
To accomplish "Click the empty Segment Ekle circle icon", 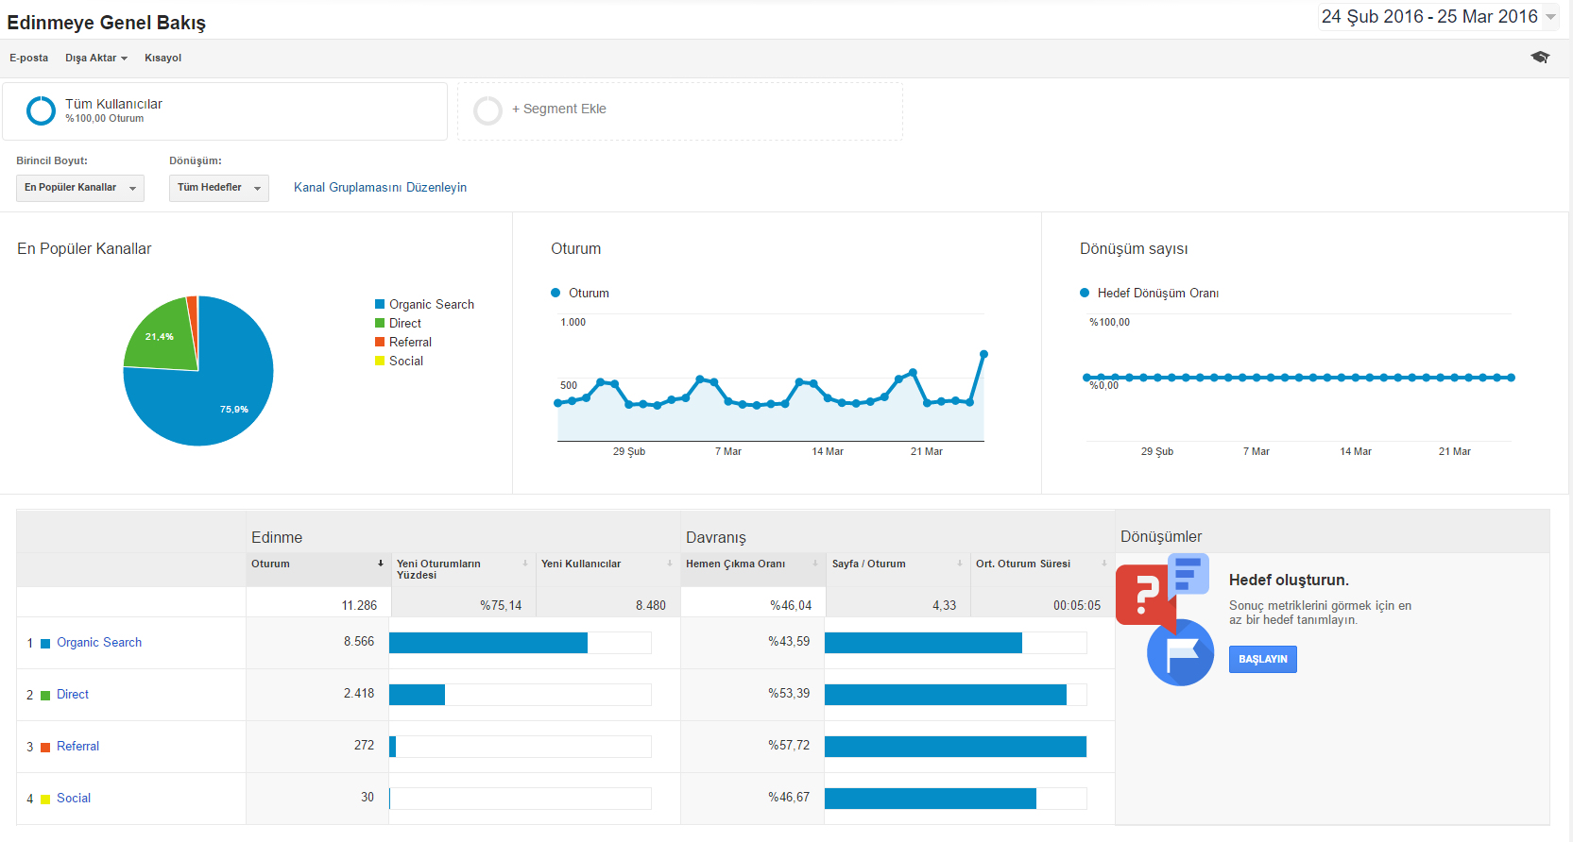I will tap(487, 110).
